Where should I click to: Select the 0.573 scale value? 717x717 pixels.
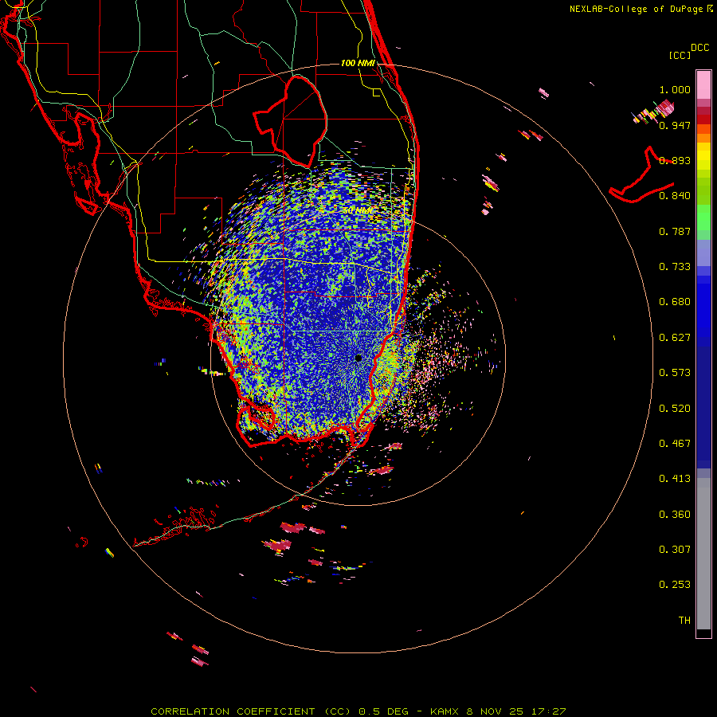(675, 373)
